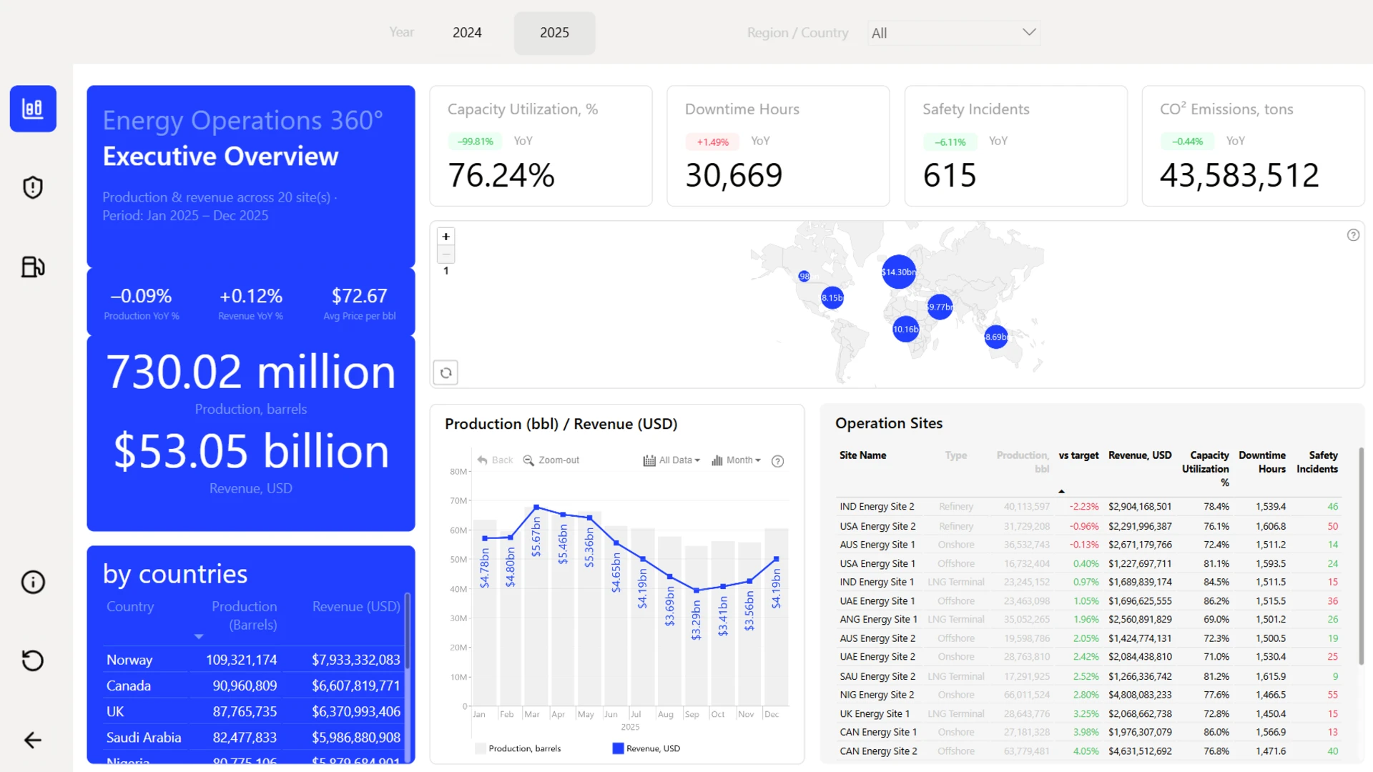Click the map help question icon
This screenshot has width=1373, height=772.
1353,235
